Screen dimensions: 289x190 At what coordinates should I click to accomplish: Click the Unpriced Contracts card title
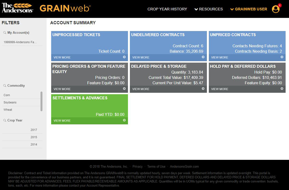[233, 35]
